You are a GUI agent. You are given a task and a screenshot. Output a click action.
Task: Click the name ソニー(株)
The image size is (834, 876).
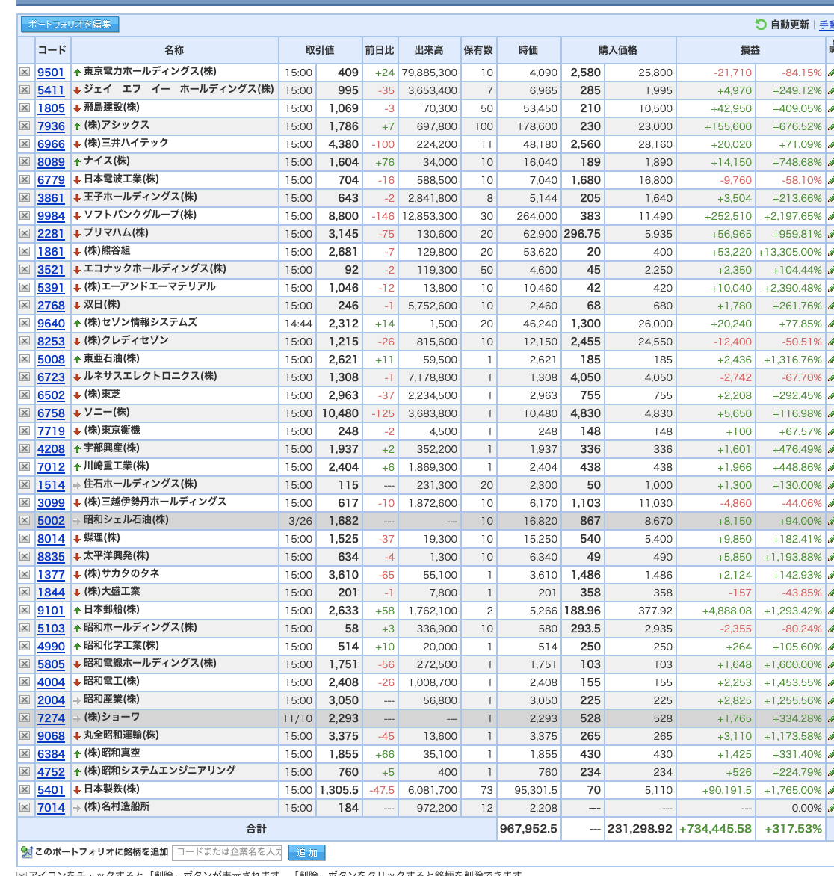pos(106,413)
